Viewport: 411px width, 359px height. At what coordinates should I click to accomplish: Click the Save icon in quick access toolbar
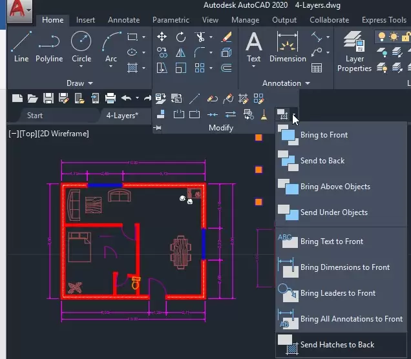pyautogui.click(x=48, y=98)
